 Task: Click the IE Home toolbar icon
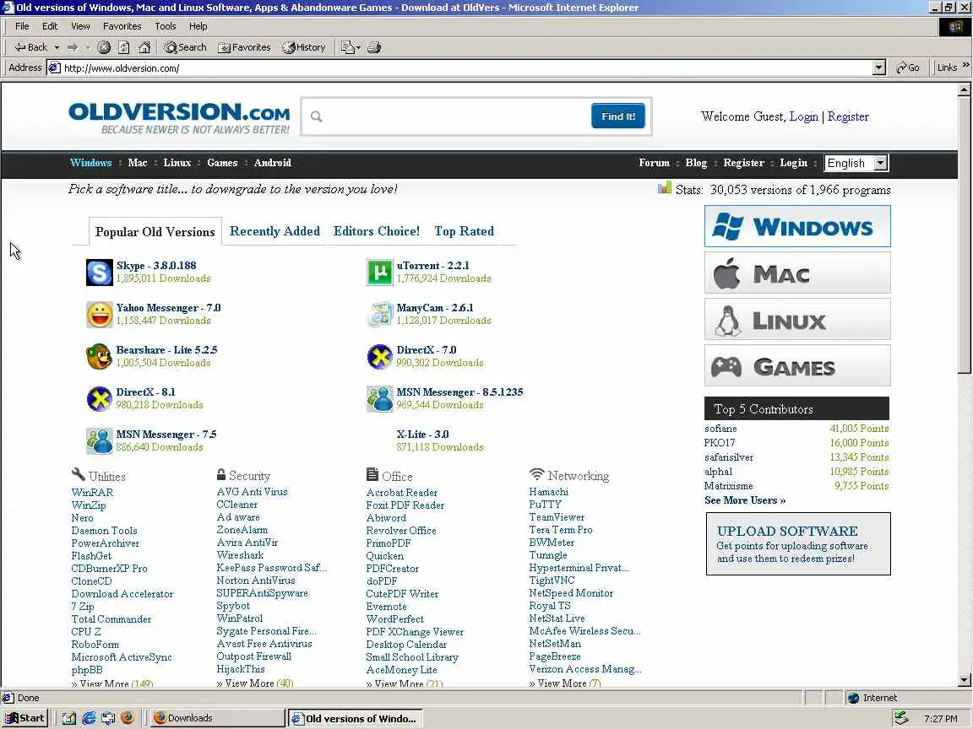[144, 47]
